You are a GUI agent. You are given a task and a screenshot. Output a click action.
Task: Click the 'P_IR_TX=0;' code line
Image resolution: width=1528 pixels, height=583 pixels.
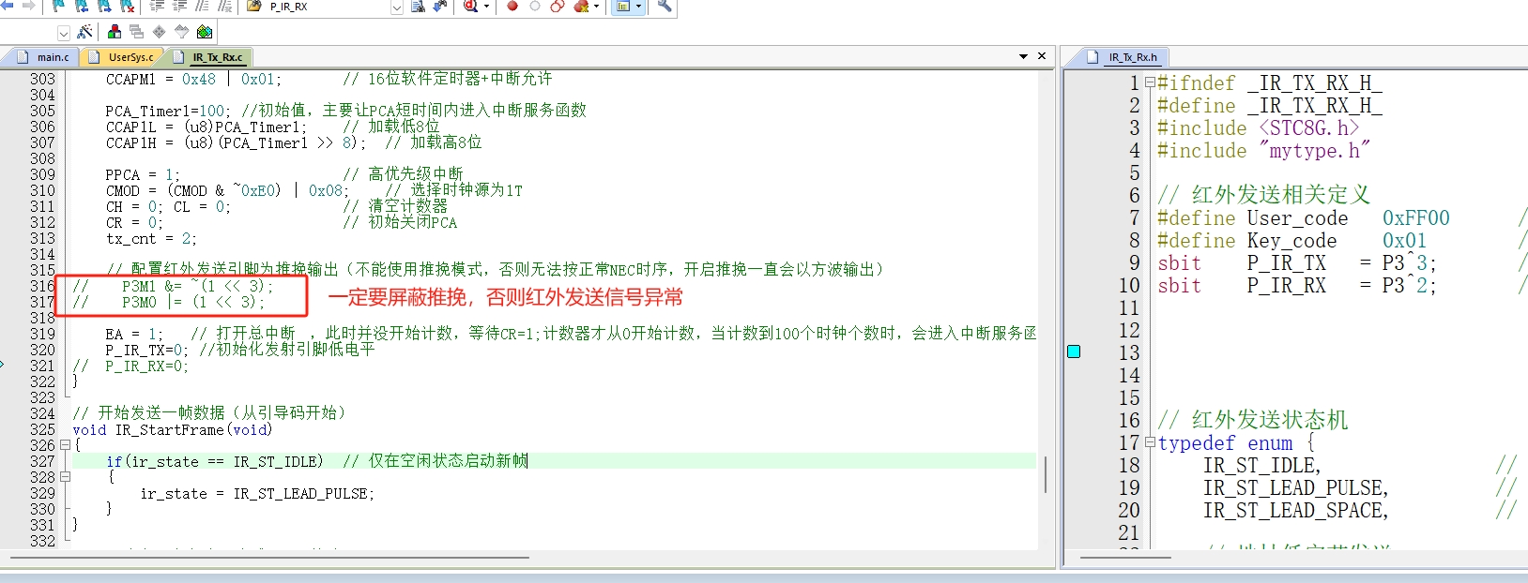tap(146, 350)
